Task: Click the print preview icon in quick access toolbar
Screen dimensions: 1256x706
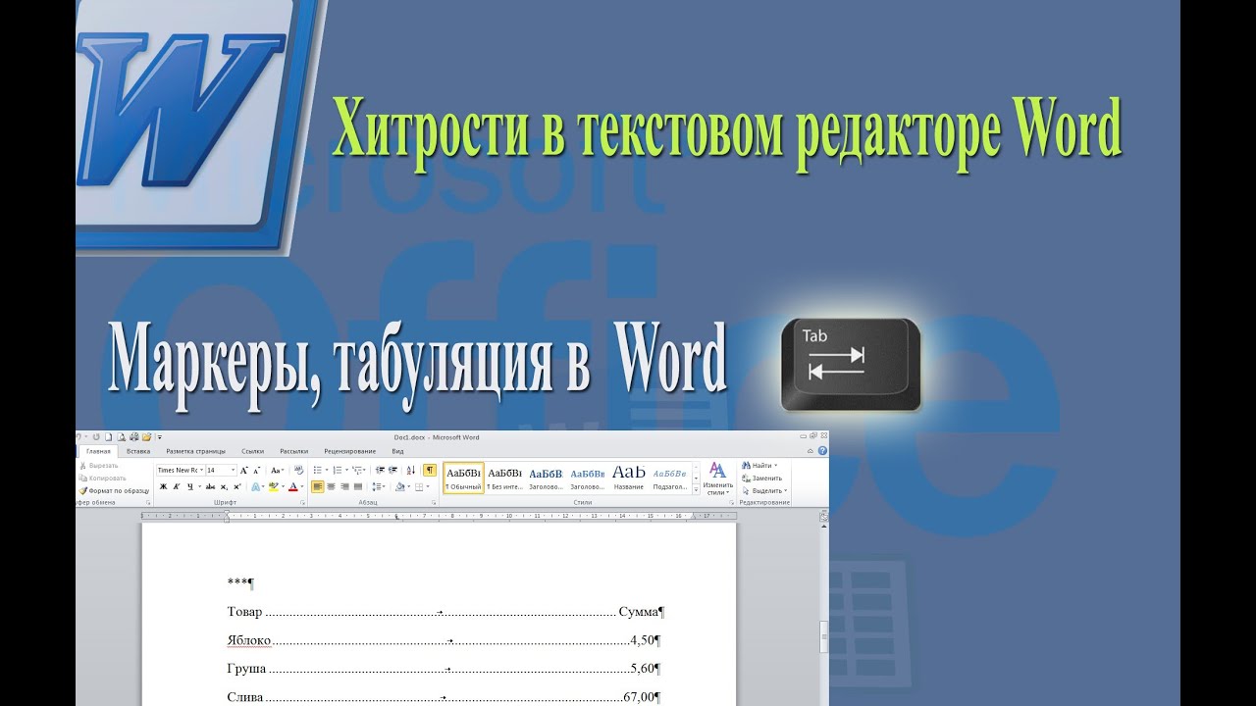Action: pos(121,436)
